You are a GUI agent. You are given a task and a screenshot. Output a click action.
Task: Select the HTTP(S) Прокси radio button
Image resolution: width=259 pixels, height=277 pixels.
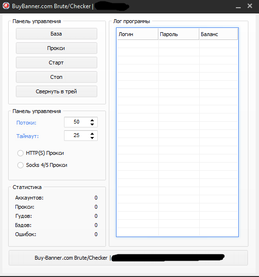(20, 153)
